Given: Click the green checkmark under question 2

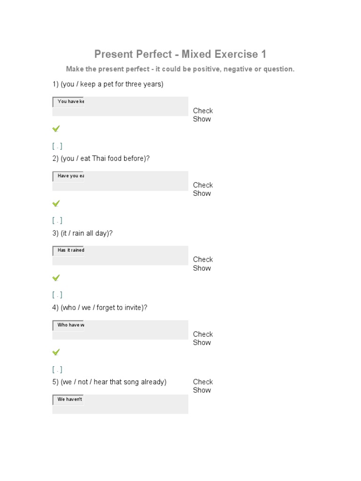Looking at the screenshot, I should [x=56, y=203].
